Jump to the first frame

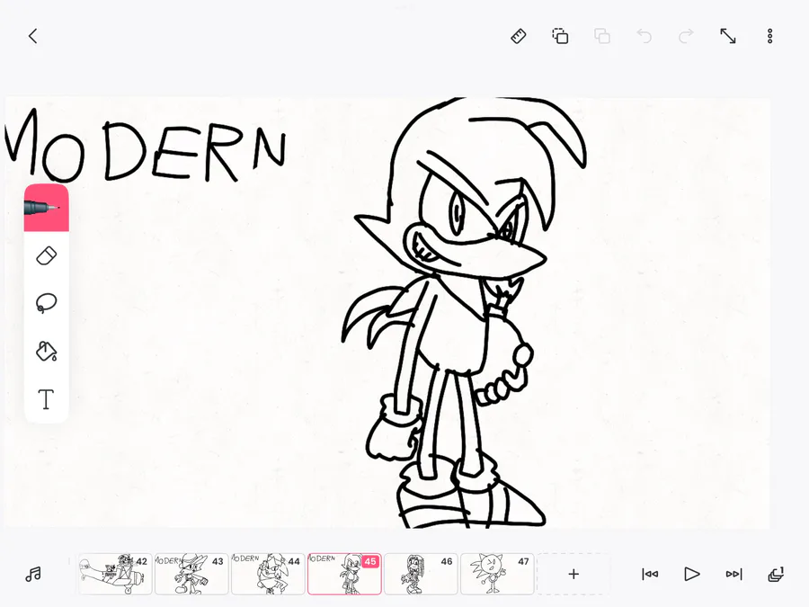(650, 574)
